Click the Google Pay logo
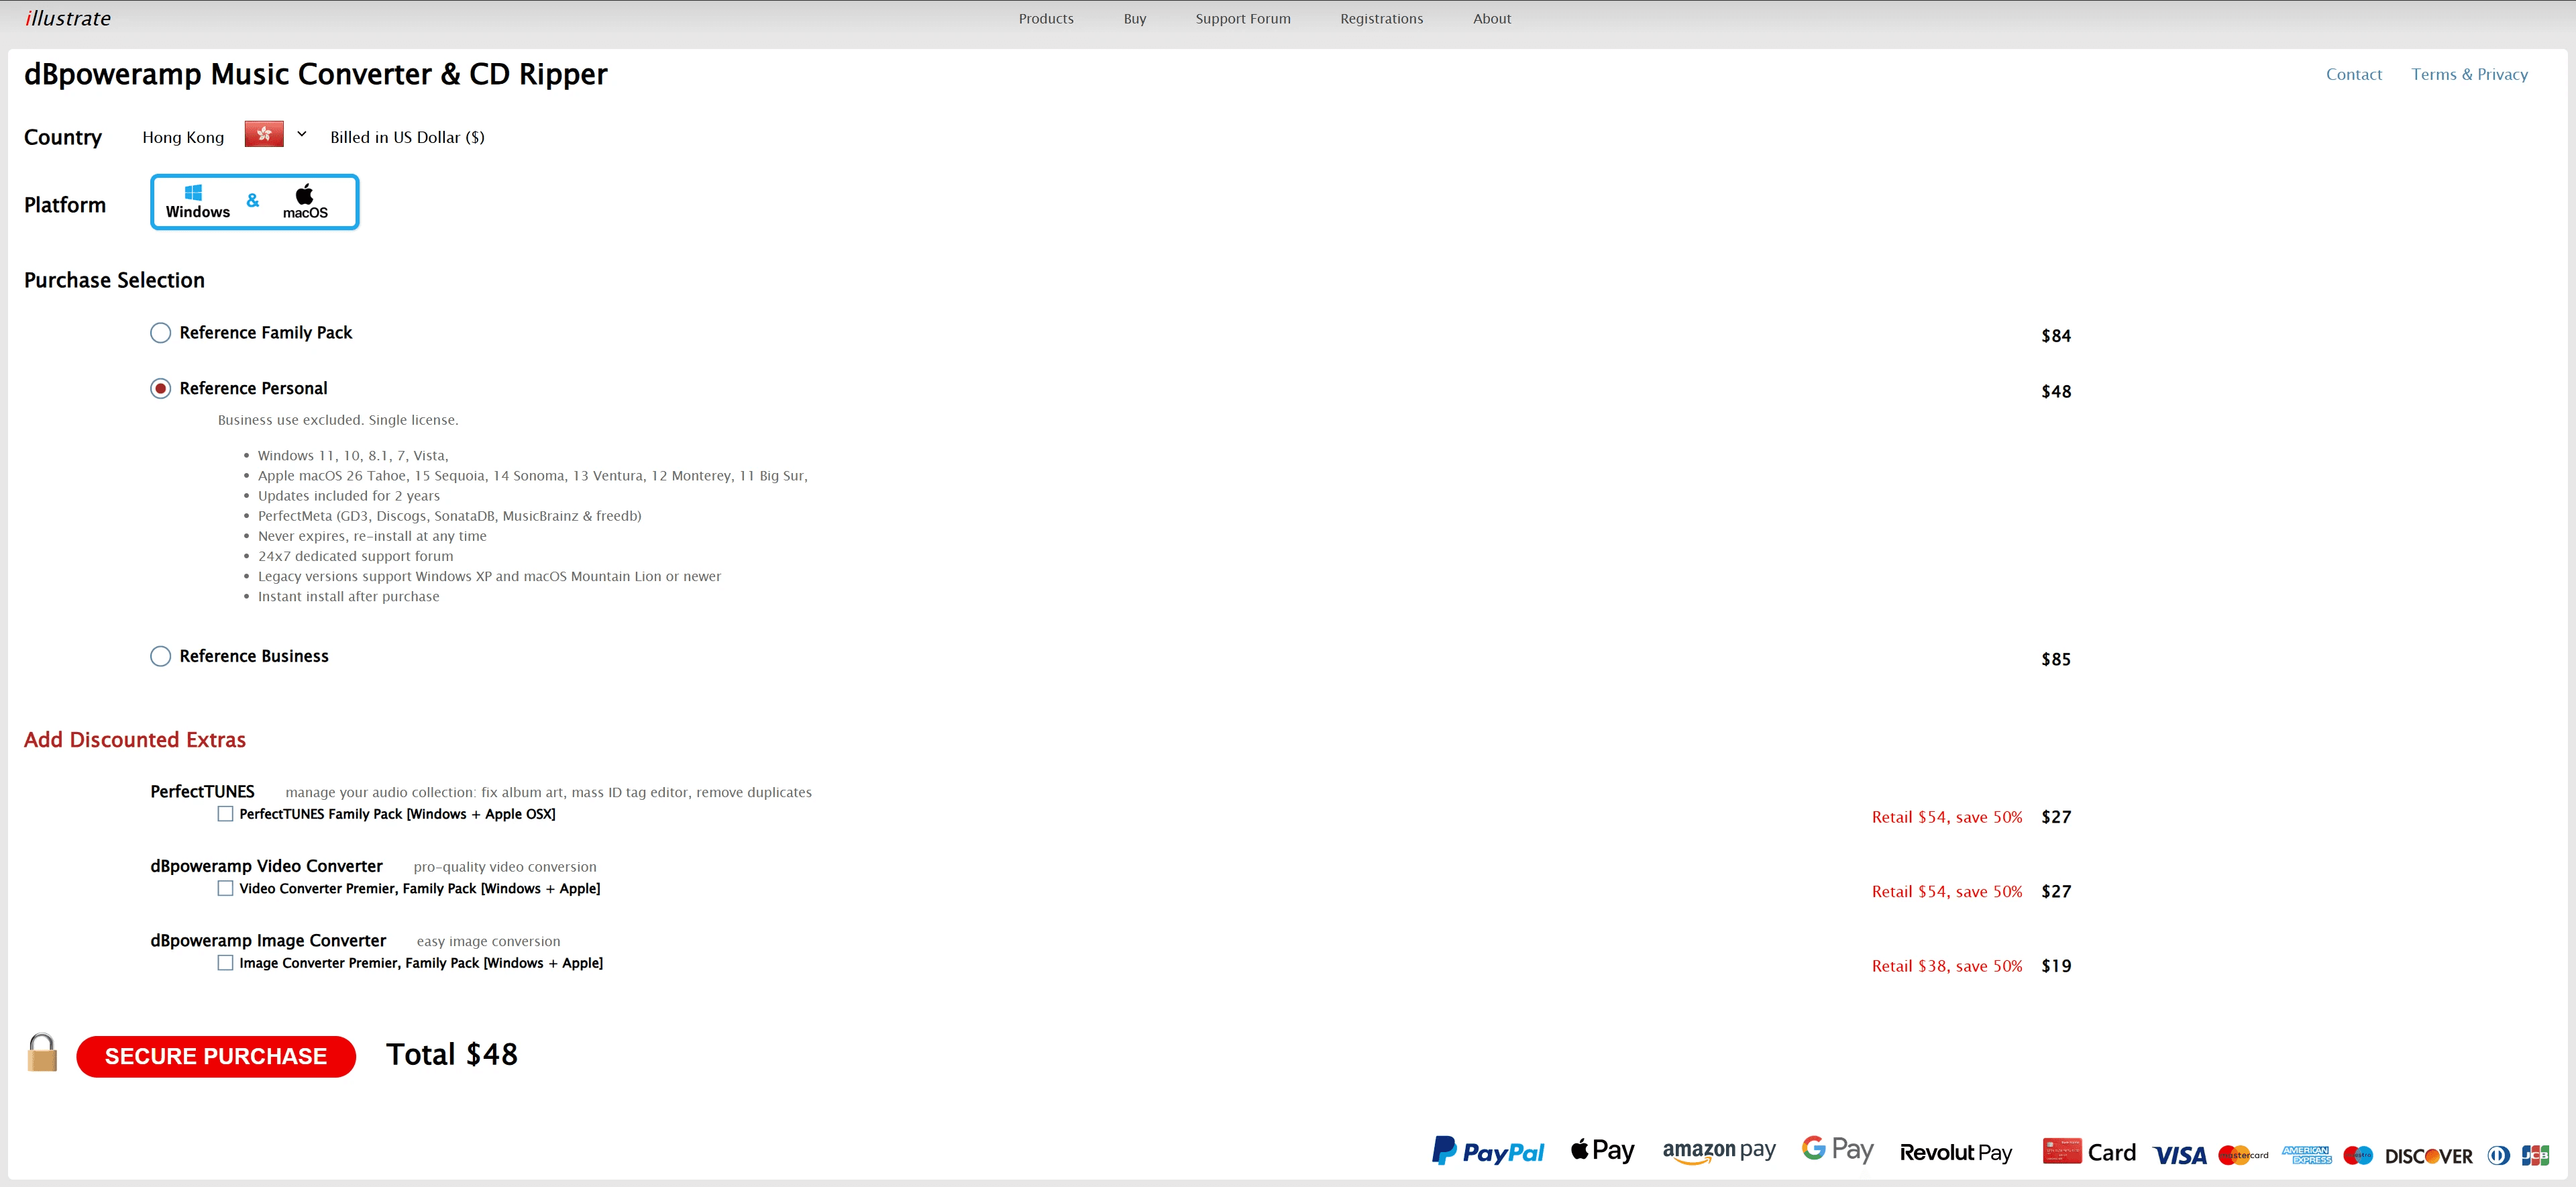Screen dimensions: 2576x1187 click(x=1838, y=1149)
